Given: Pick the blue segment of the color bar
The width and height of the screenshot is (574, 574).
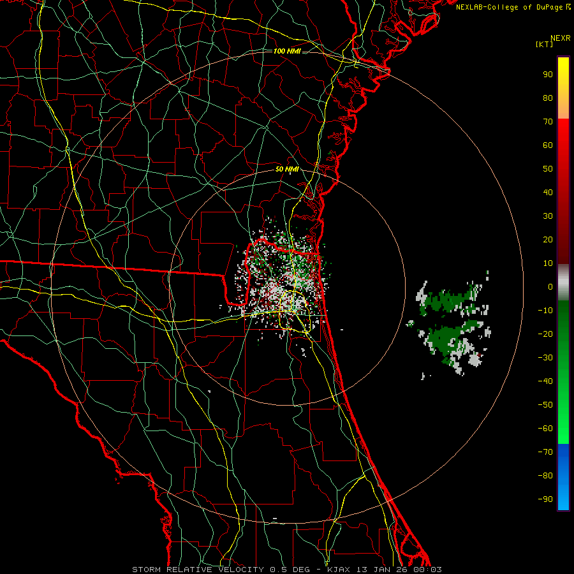Looking at the screenshot, I should 563,476.
